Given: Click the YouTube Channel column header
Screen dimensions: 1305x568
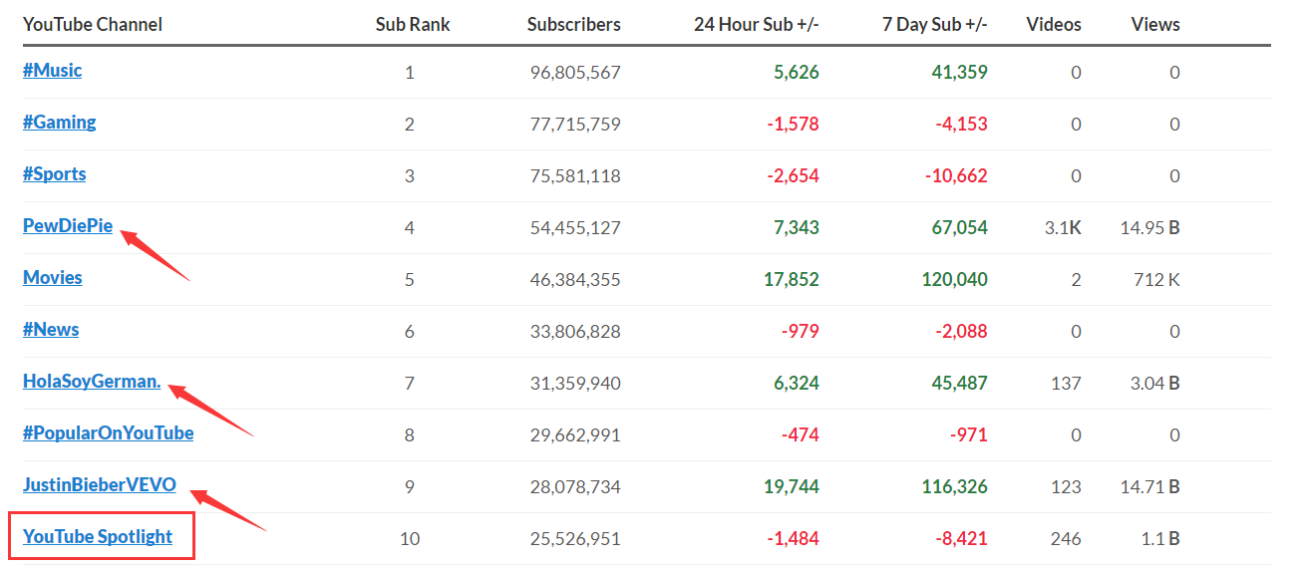Looking at the screenshot, I should (x=93, y=24).
